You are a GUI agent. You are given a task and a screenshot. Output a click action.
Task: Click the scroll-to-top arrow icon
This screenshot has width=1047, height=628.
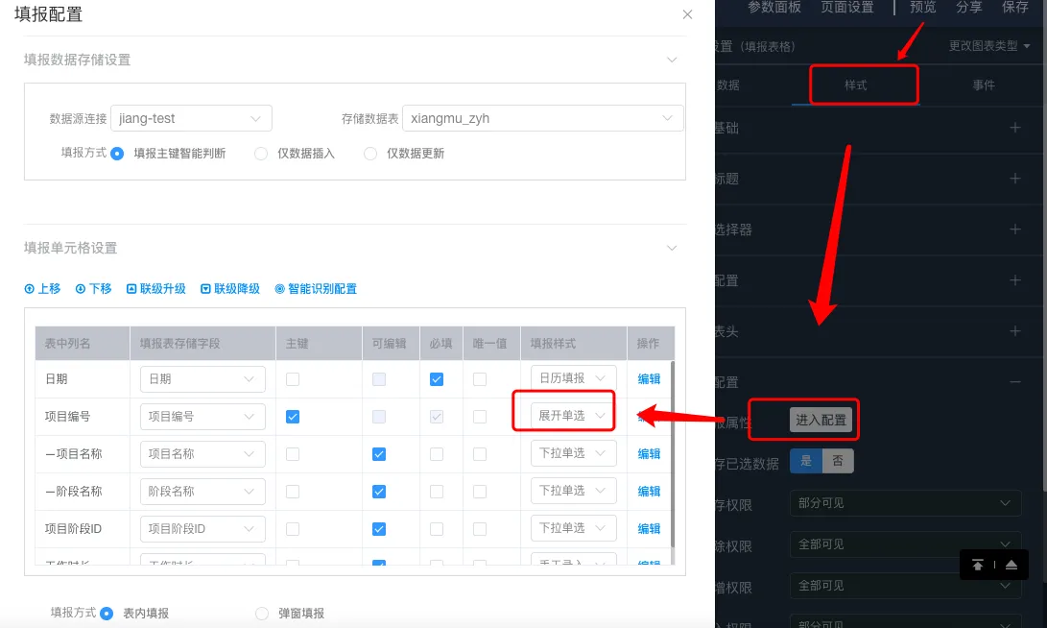click(978, 566)
